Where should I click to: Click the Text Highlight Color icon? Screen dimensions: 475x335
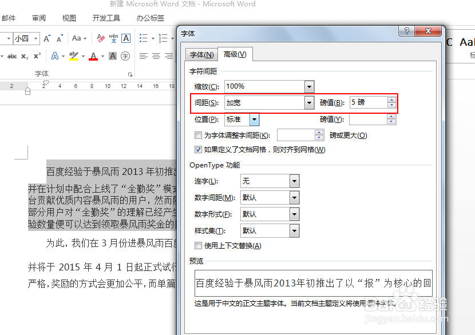tap(74, 56)
